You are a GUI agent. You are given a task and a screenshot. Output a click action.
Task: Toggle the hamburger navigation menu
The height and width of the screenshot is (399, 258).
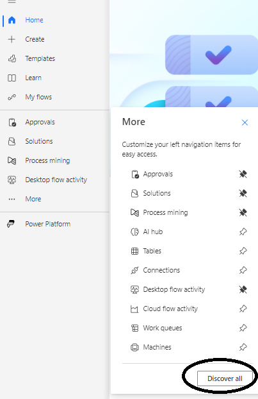point(12,1)
